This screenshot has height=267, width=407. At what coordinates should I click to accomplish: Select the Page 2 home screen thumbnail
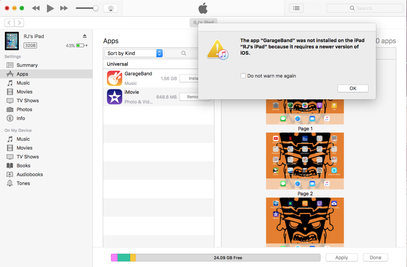click(305, 161)
